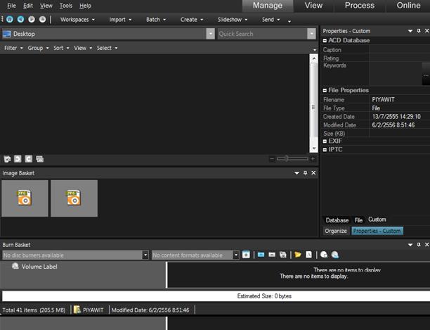This screenshot has width=430, height=330.
Task: Open the Tools menu
Action: [x=66, y=6]
